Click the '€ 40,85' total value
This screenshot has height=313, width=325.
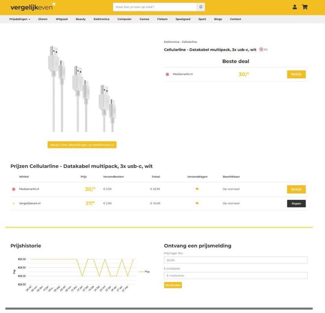[155, 203]
